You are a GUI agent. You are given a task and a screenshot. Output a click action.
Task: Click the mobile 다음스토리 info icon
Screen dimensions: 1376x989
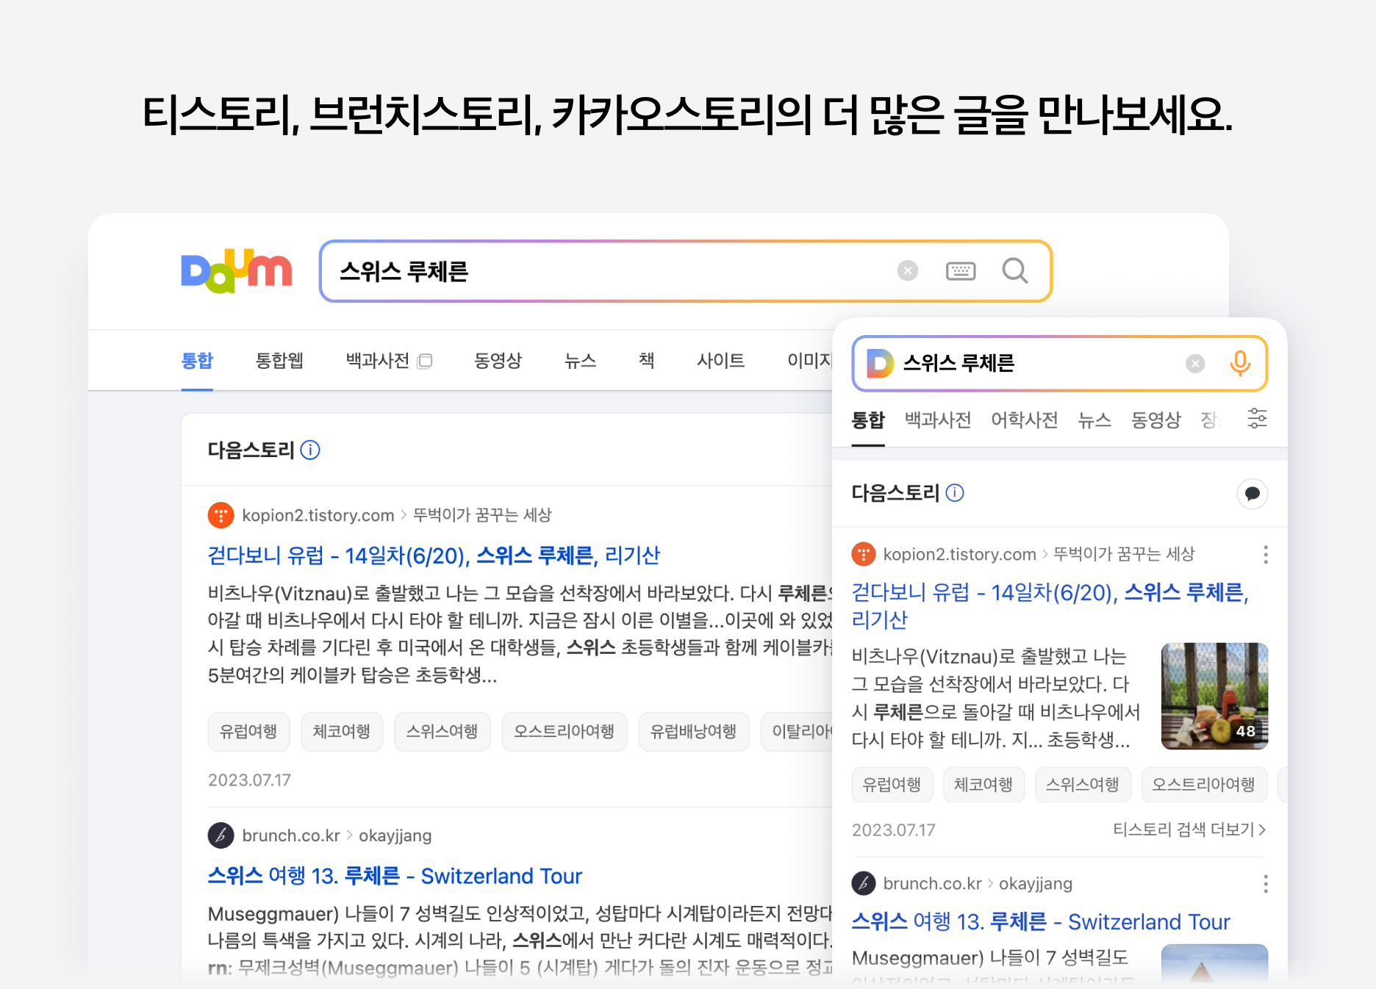[x=955, y=493]
